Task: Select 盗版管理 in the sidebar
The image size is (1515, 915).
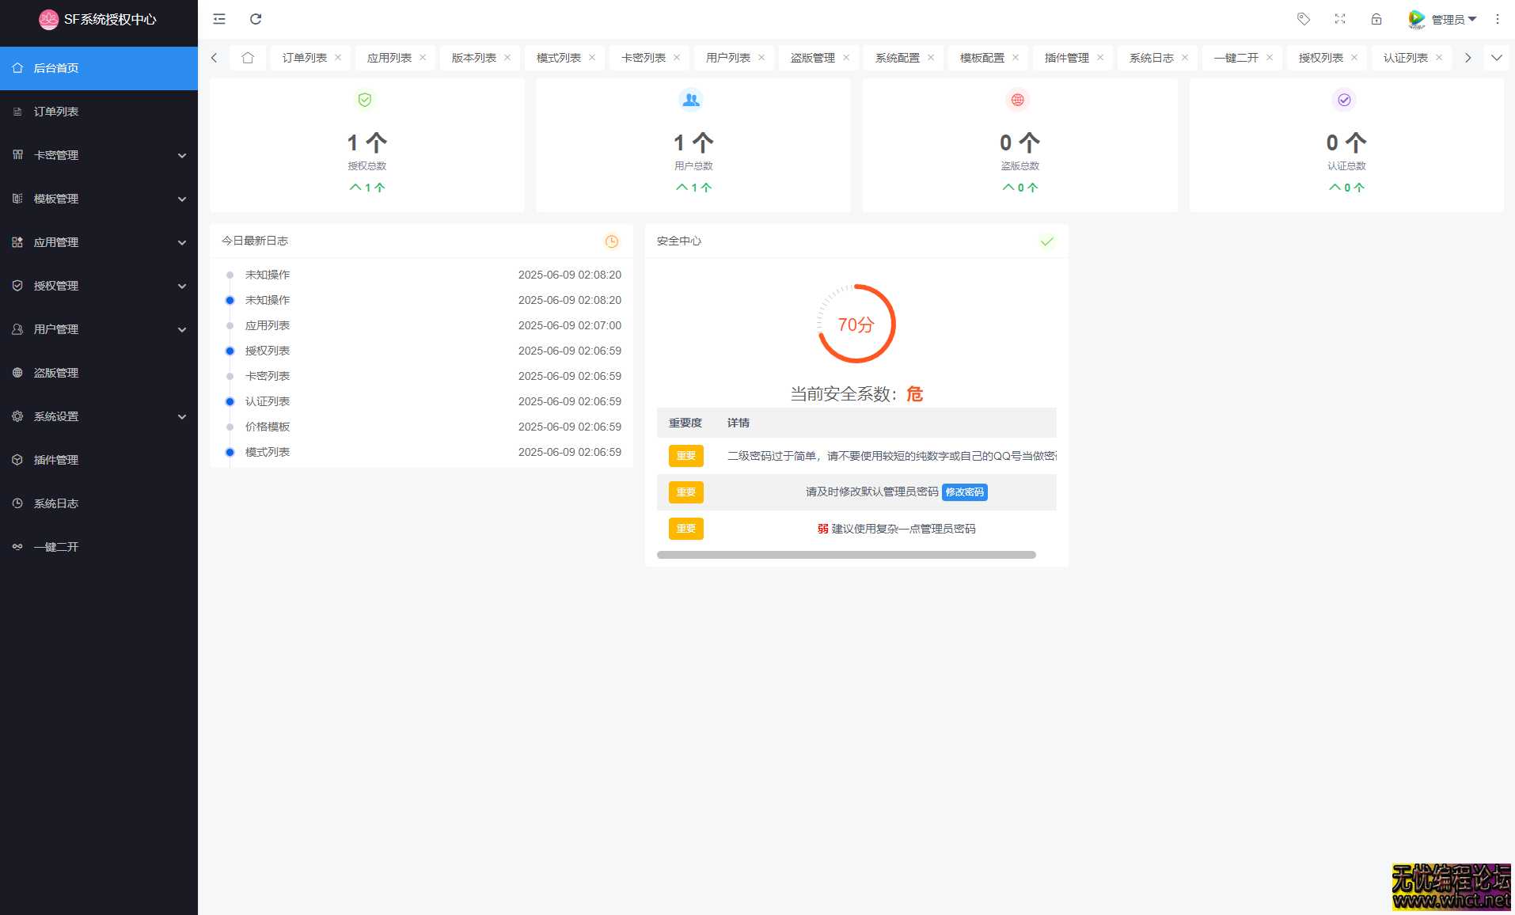Action: [x=56, y=372]
